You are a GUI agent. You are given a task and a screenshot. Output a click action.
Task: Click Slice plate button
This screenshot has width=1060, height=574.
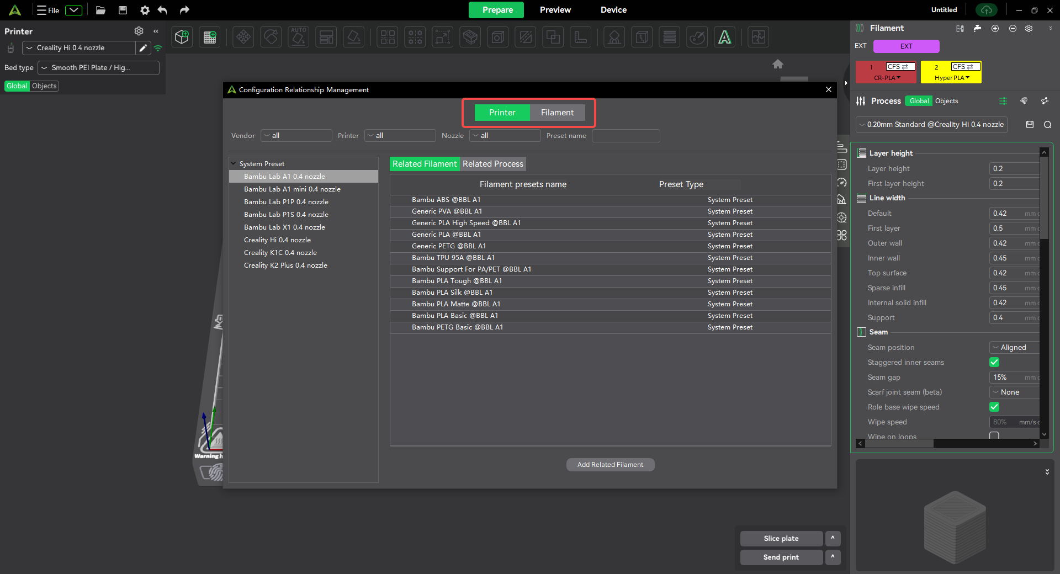click(x=781, y=539)
